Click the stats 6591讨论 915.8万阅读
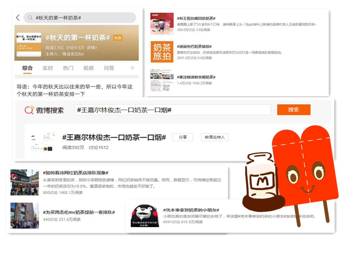This screenshot has width=351, height=263. [x=183, y=222]
